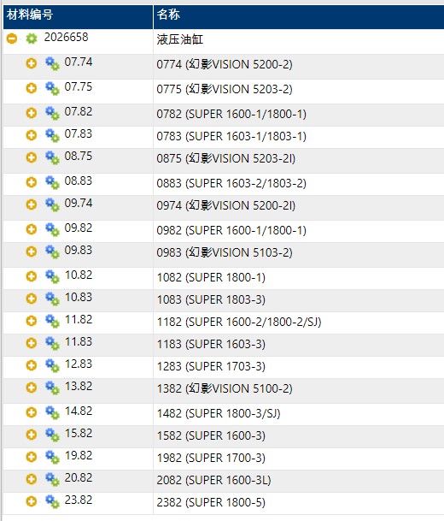Expand the 07.74 tree row
The image size is (444, 521).
pos(32,63)
